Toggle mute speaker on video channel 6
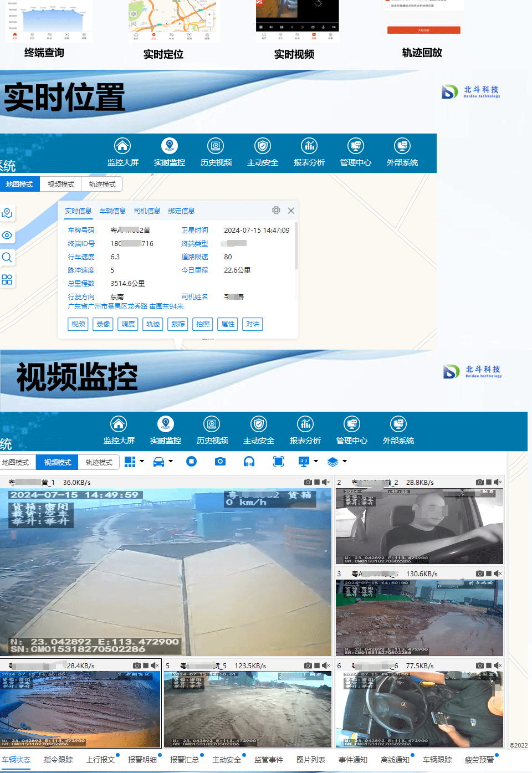Viewport: 532px width, 773px height. pos(497,666)
